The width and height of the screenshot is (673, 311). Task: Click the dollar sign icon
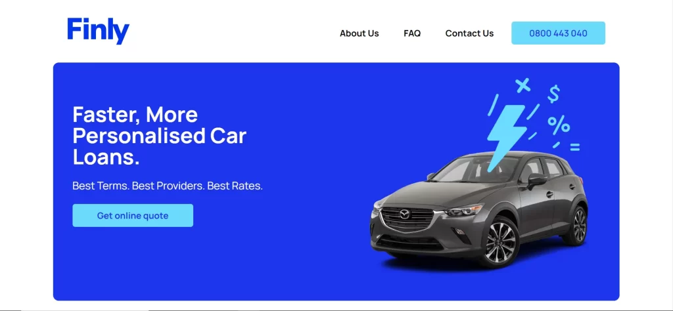coord(553,94)
